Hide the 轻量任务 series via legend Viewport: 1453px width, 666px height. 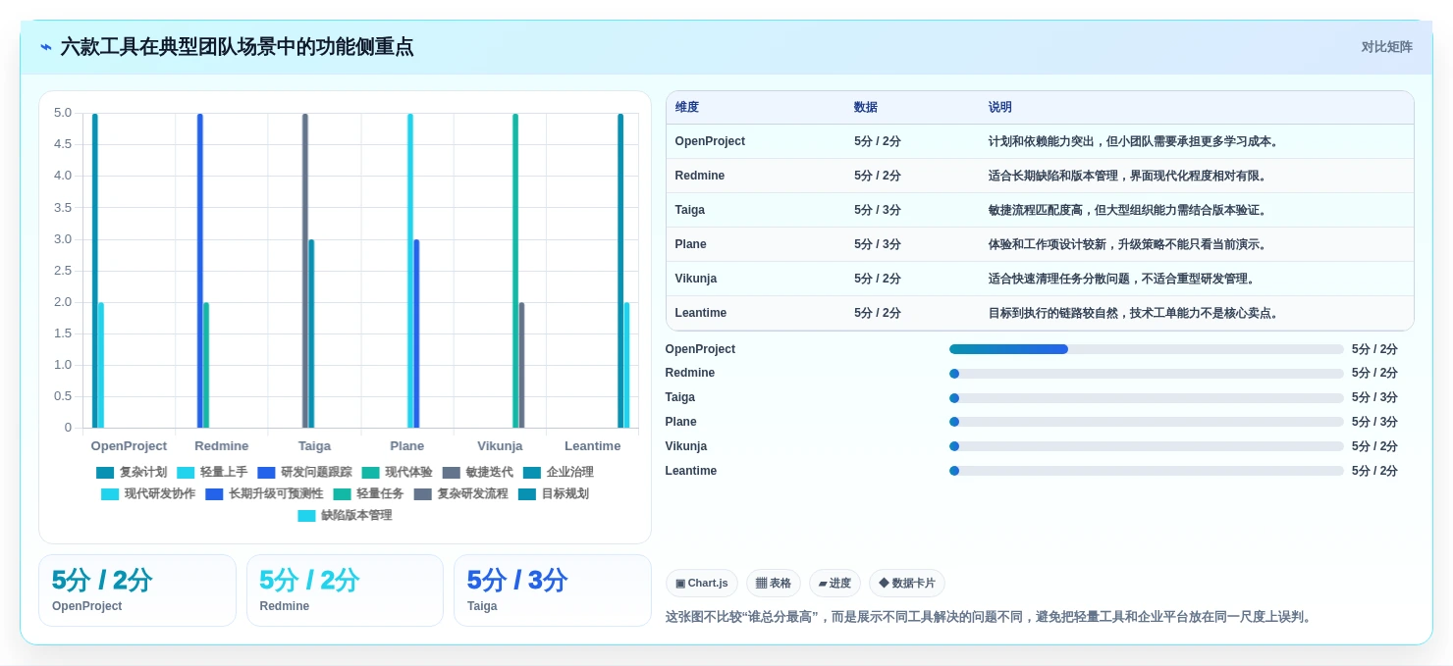point(368,493)
